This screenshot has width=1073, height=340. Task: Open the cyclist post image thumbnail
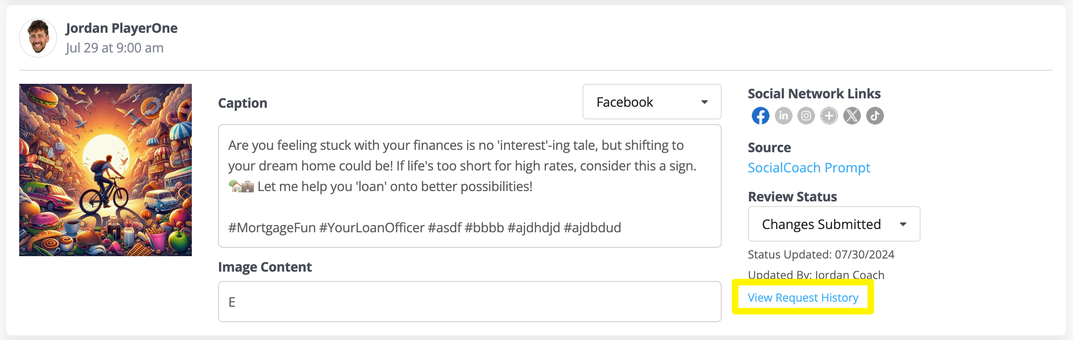pos(106,170)
